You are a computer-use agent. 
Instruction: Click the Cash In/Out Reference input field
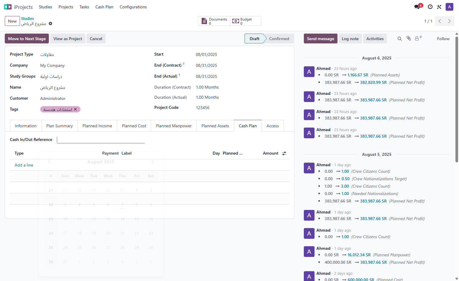(101, 139)
